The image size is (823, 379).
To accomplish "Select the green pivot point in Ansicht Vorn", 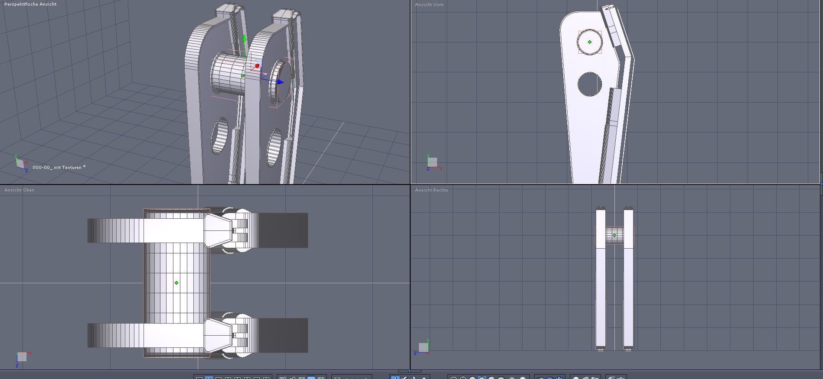I will pos(590,42).
